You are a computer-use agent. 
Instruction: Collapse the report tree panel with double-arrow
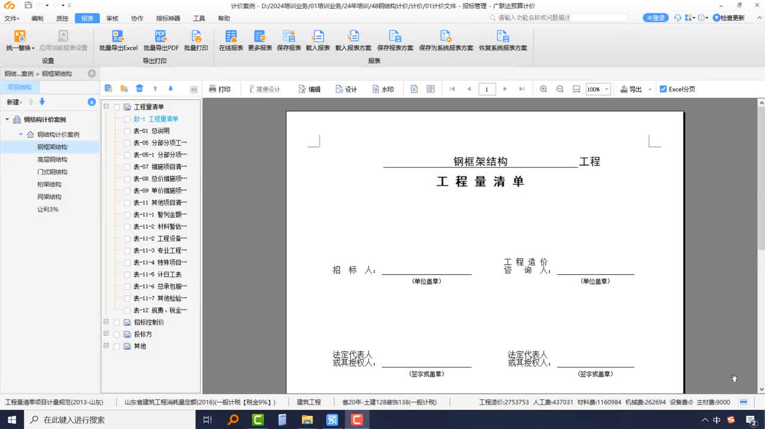[194, 90]
